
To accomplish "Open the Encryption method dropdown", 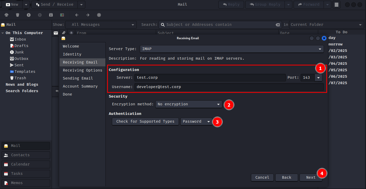I will (x=188, y=104).
